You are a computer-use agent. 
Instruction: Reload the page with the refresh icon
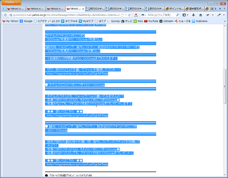point(129,15)
